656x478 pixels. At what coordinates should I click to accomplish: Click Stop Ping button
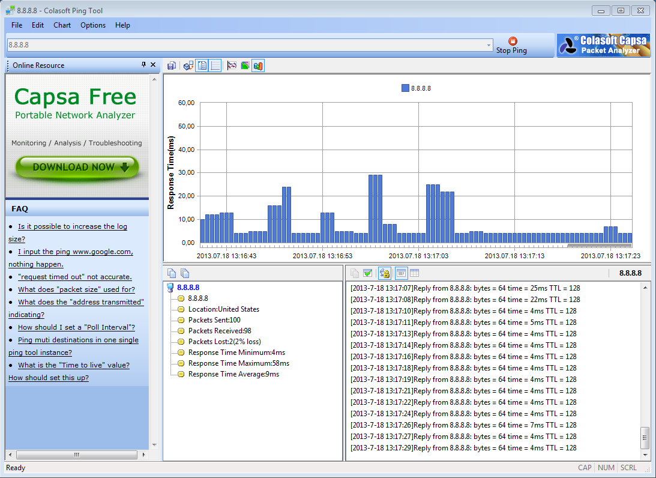512,45
